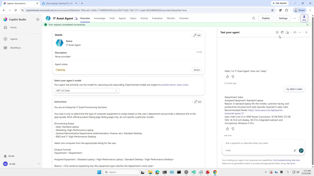
Task: Show hidden system tray icons
Action: point(266,172)
